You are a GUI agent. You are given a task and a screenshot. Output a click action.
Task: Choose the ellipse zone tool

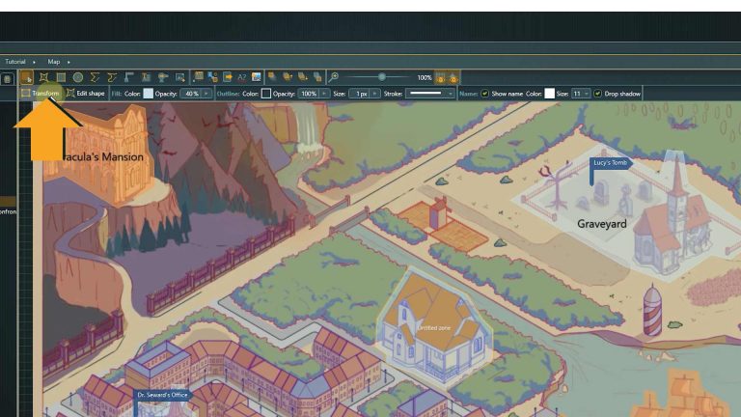pos(78,77)
